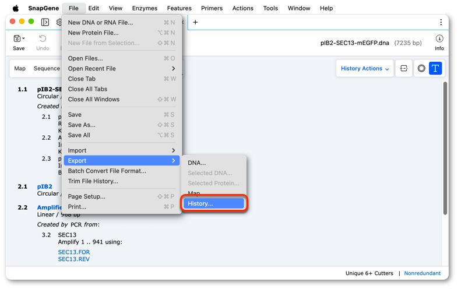Image resolution: width=458 pixels, height=289 pixels.
Task: Switch to the Sequence tab
Action: 47,68
